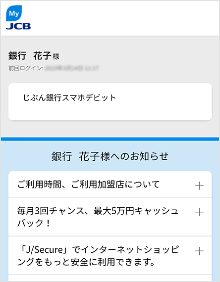Click the 様 honorific beside the name
This screenshot has height=282, width=220.
56,57
